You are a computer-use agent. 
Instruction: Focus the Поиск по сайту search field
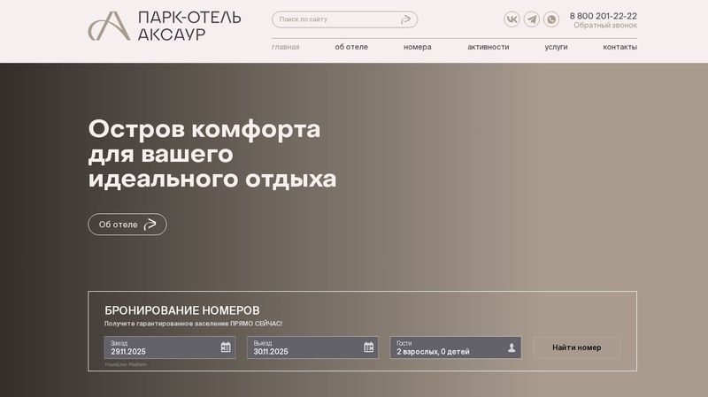pyautogui.click(x=335, y=19)
